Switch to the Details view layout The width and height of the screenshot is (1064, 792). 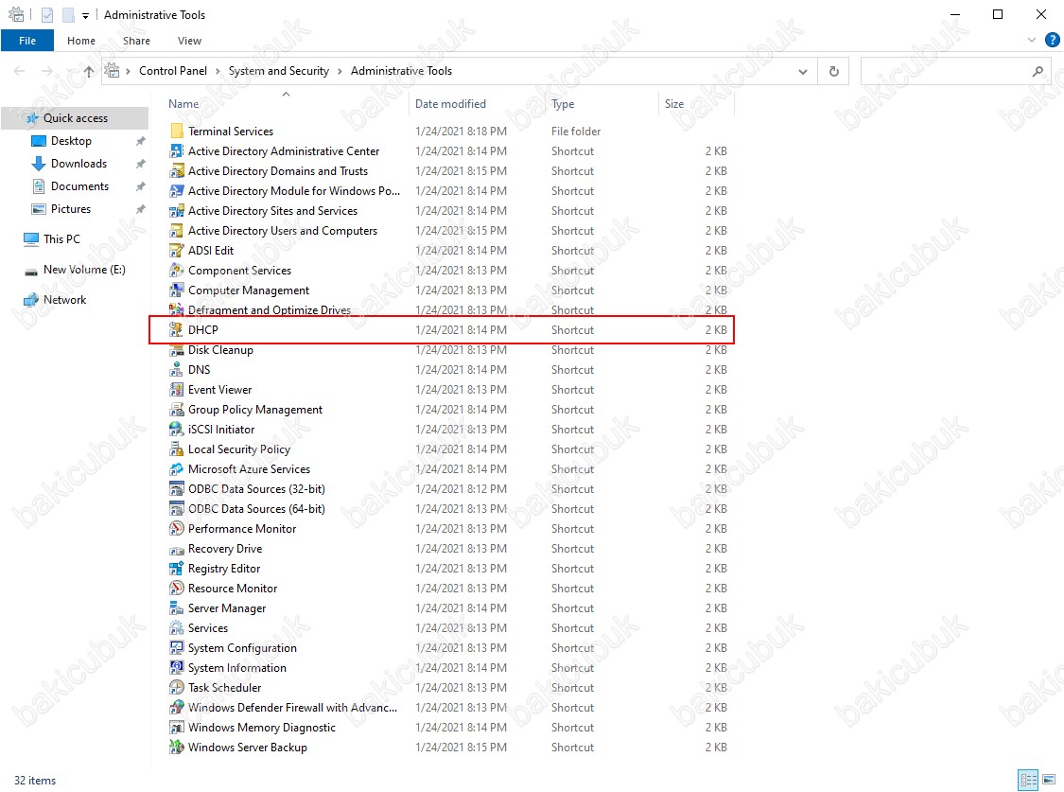click(x=1029, y=780)
